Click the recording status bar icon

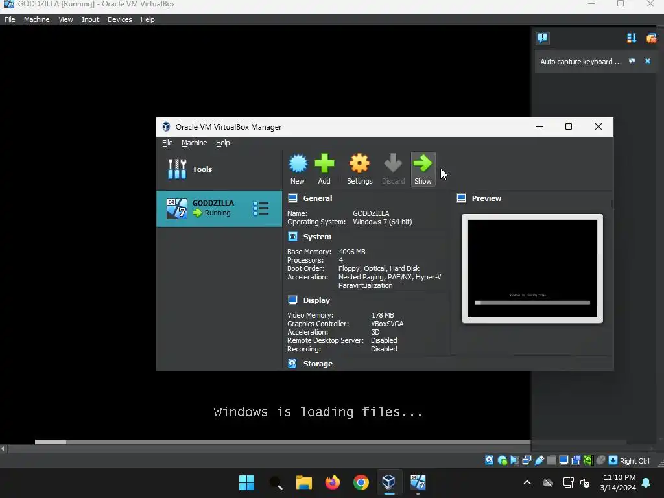pos(576,460)
